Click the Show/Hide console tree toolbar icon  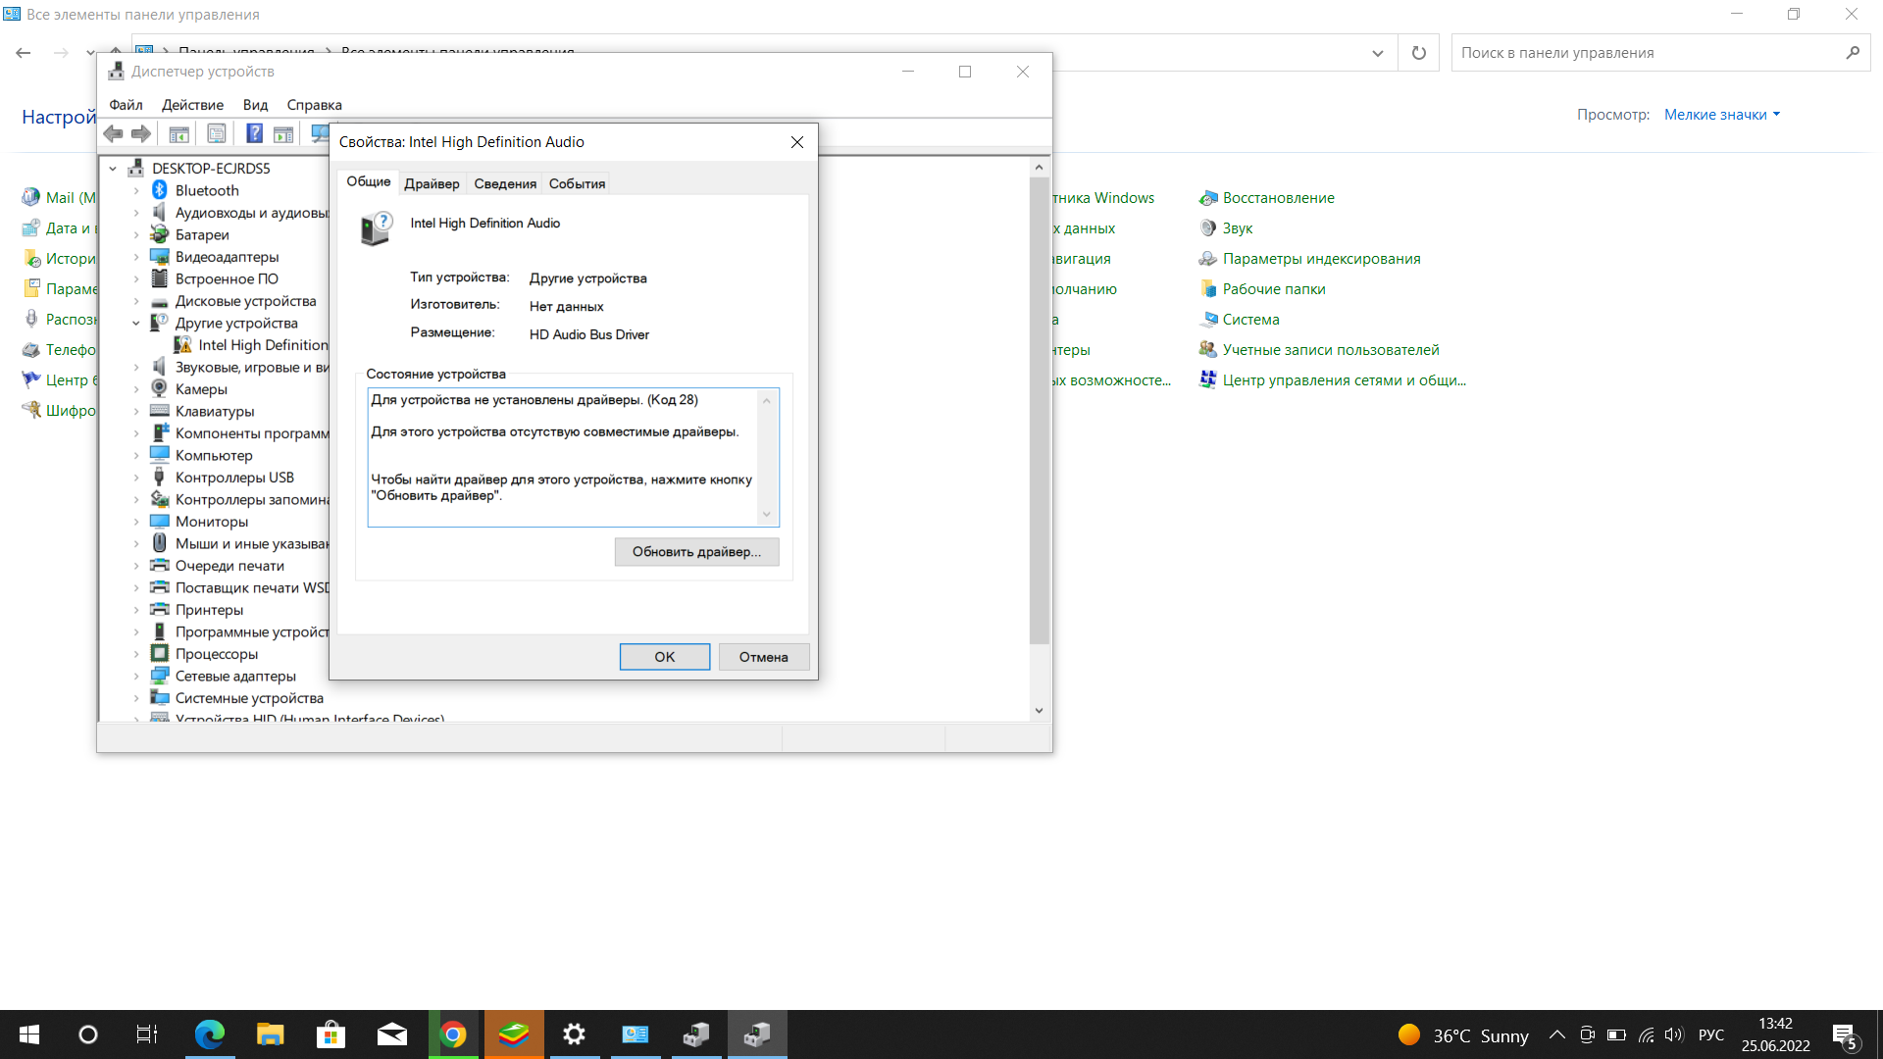[178, 133]
